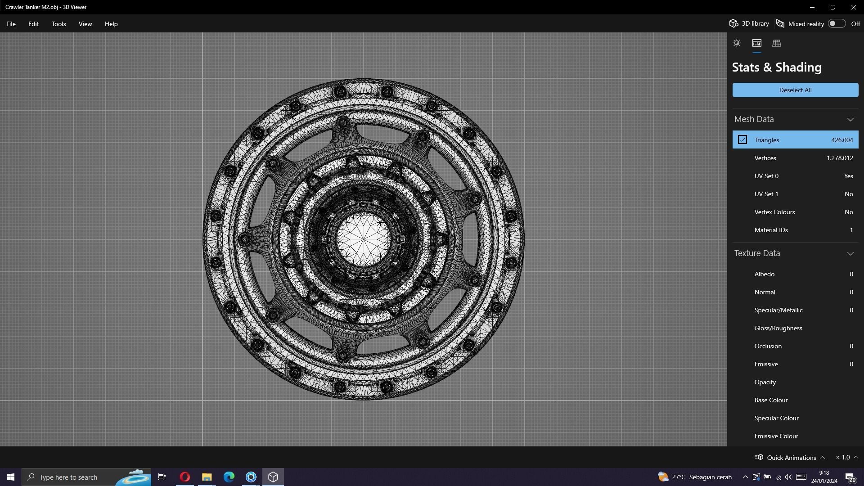The height and width of the screenshot is (486, 864).
Task: Open the Help menu
Action: (x=111, y=24)
